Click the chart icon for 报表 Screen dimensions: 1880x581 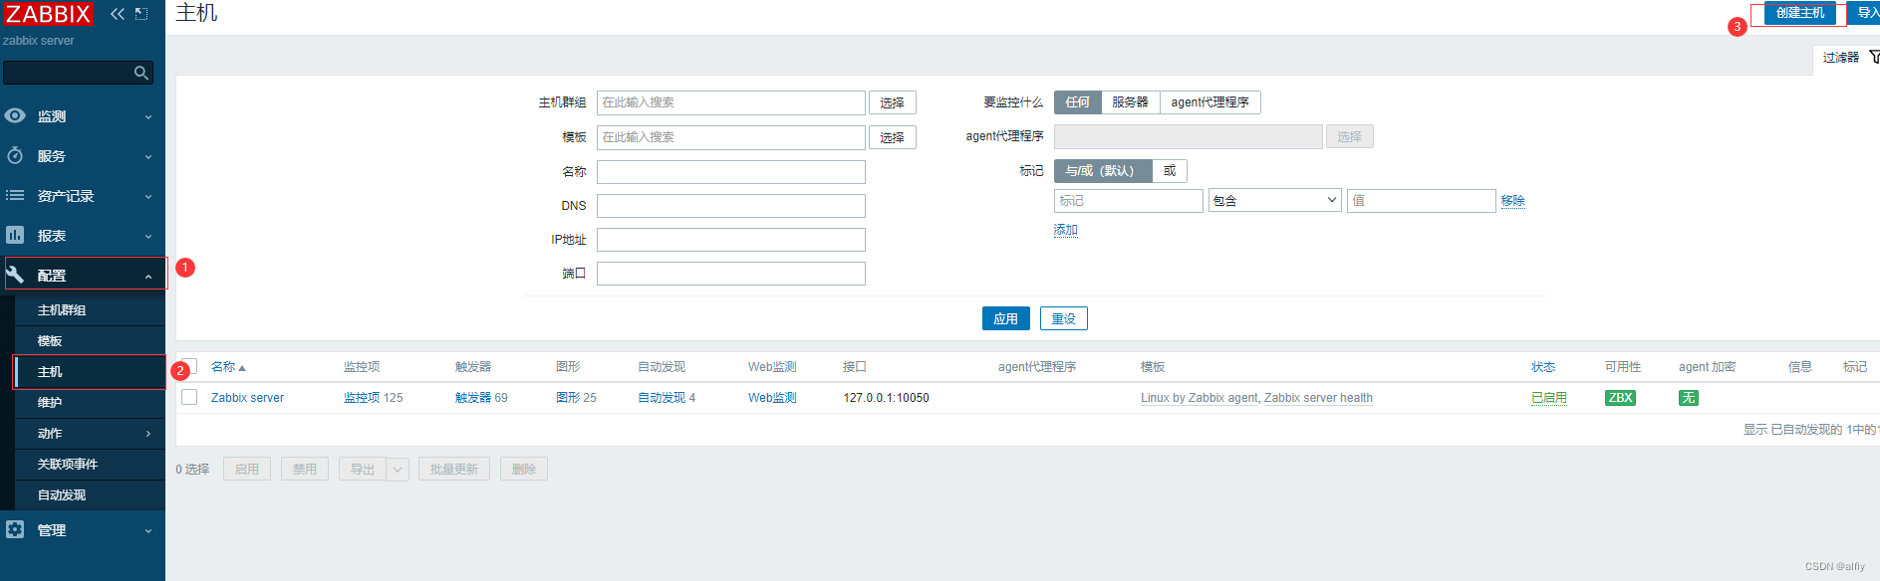[15, 235]
